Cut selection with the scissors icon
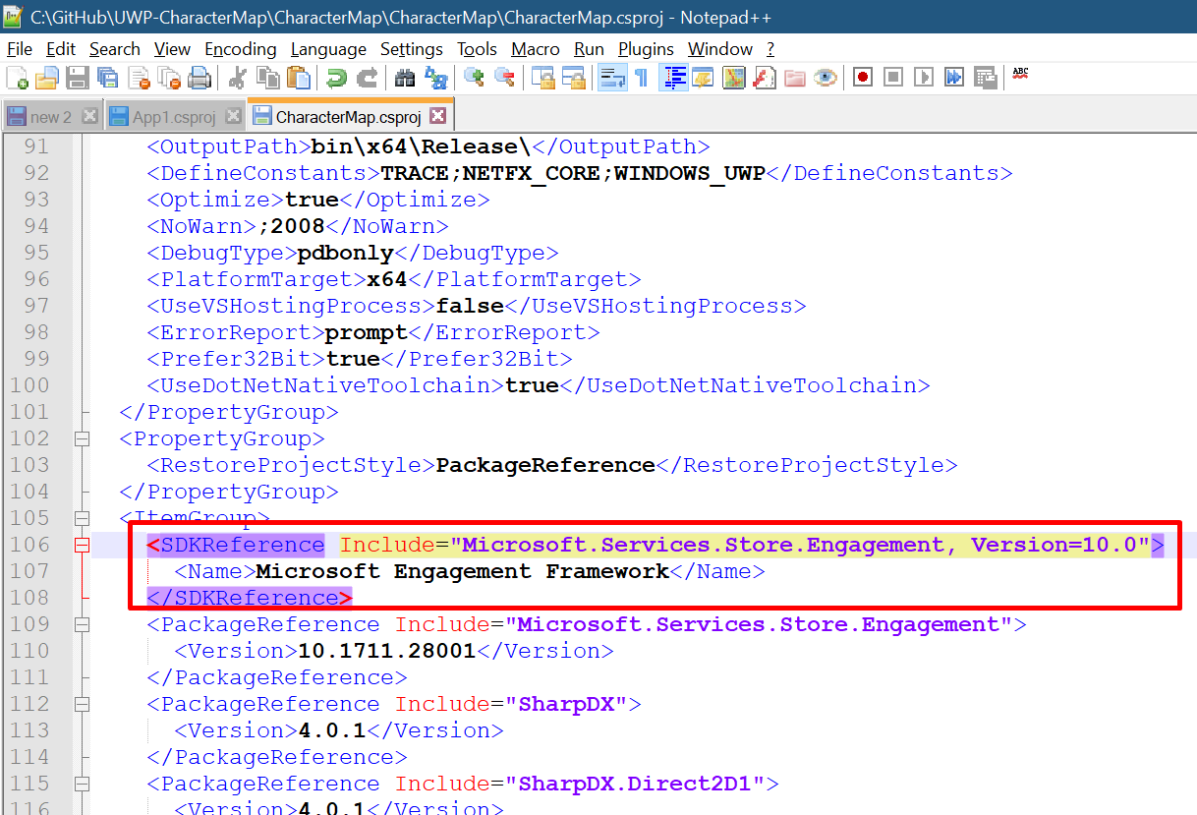The image size is (1197, 815). pyautogui.click(x=237, y=78)
